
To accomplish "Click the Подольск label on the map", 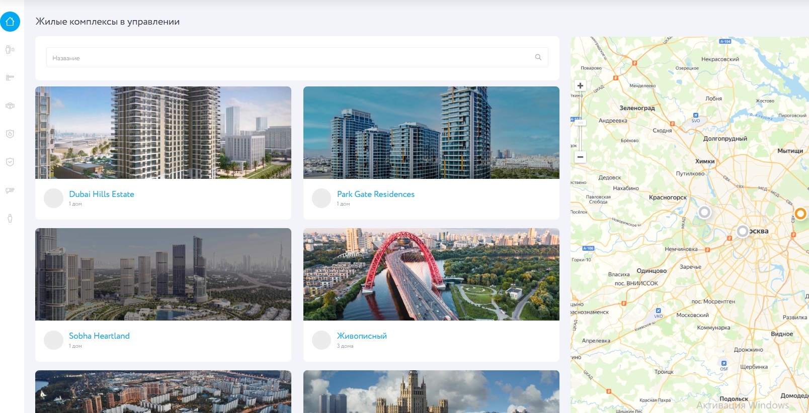I will click(x=734, y=399).
